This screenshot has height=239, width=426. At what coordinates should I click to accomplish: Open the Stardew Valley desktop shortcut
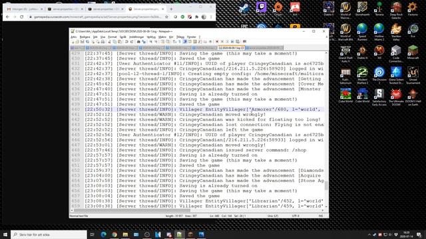pyautogui.click(x=396, y=31)
